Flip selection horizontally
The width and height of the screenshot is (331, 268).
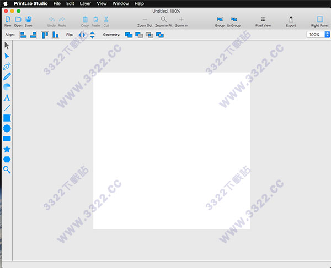pos(82,35)
